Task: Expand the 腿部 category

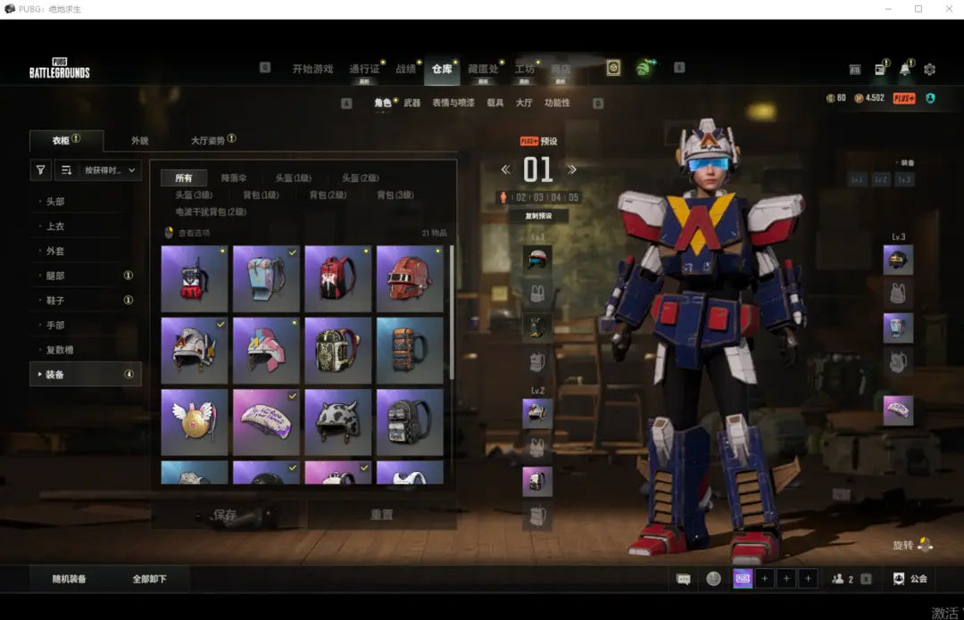Action: (85, 276)
